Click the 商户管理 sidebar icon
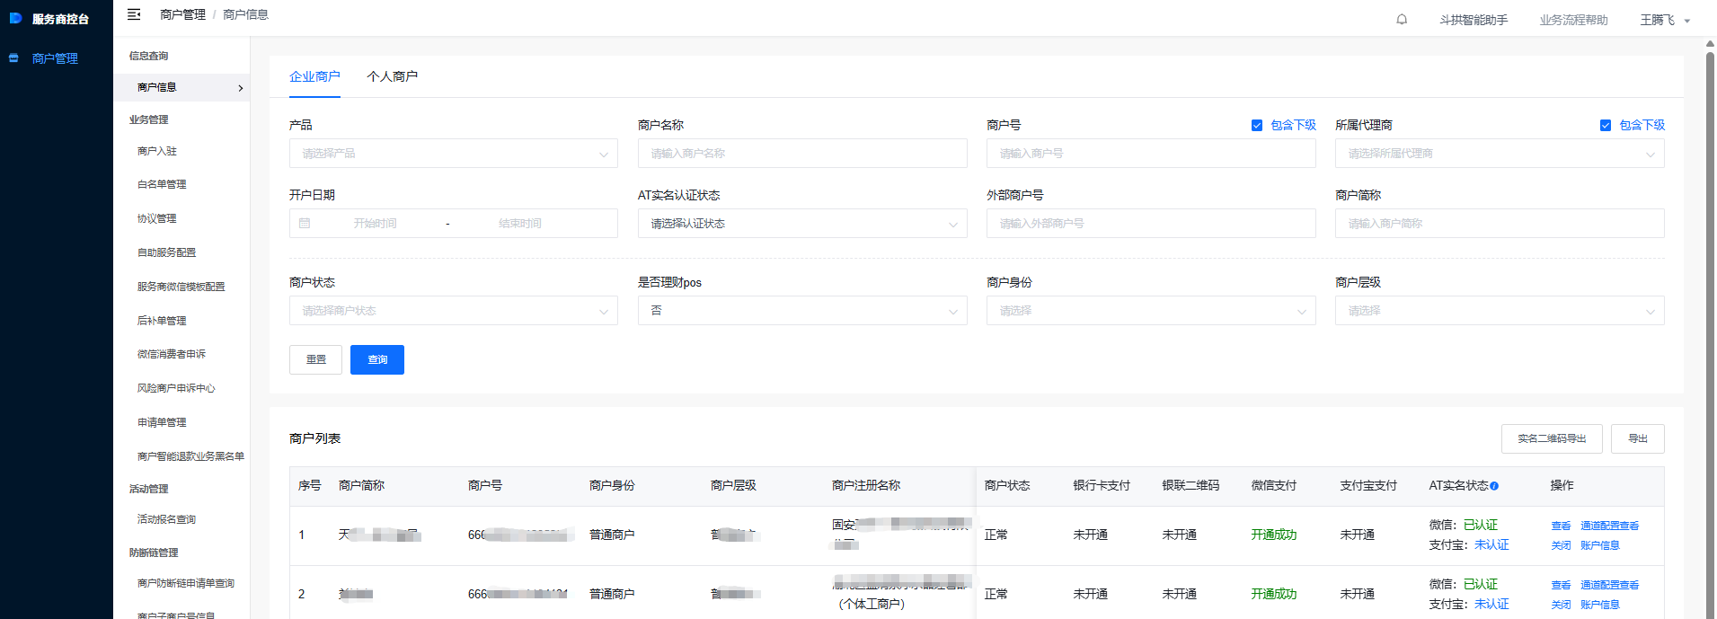 (x=13, y=58)
